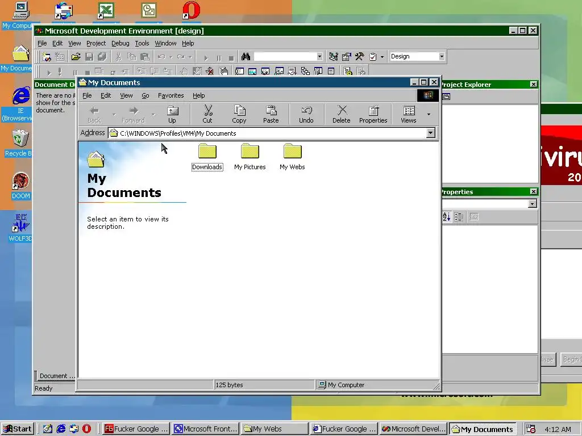The width and height of the screenshot is (582, 436).
Task: Click the 4:12 AM clock
Action: pos(558,429)
